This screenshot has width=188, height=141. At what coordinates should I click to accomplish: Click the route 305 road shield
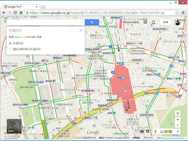click(x=172, y=66)
